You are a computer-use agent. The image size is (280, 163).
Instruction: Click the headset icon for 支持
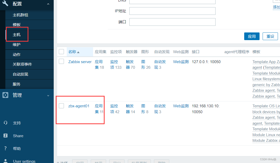6,123
